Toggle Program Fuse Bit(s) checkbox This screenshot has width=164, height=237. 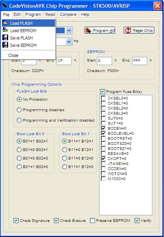(x=103, y=92)
